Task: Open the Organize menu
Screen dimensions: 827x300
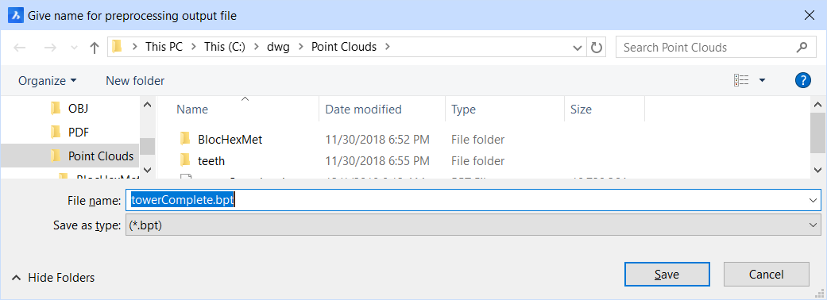Action: tap(48, 81)
